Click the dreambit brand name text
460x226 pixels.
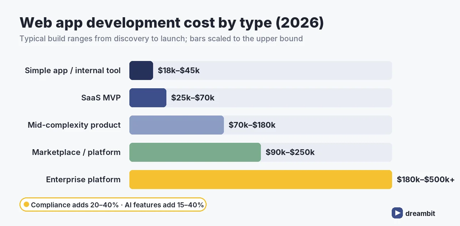(x=420, y=213)
